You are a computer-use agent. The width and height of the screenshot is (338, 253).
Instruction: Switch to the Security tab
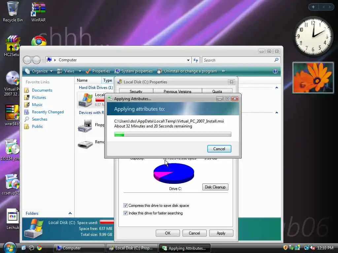tap(136, 91)
